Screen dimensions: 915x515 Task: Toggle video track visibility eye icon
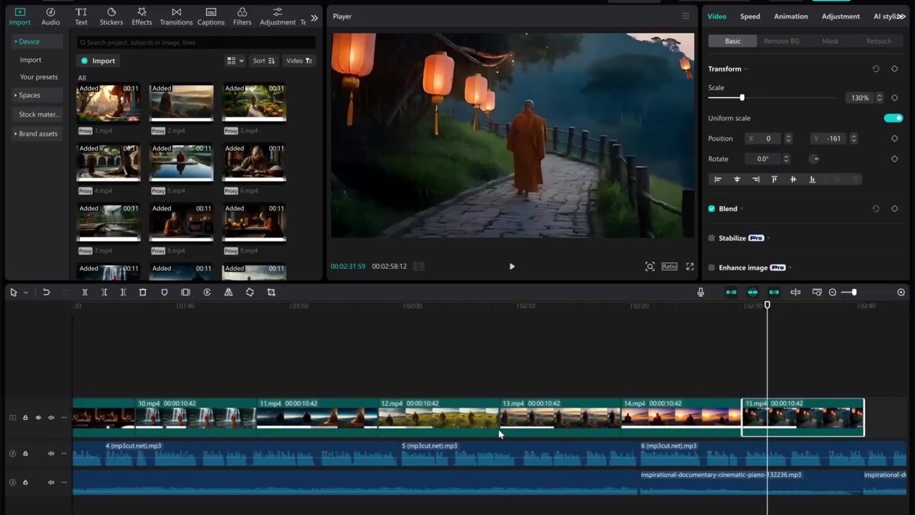point(38,418)
